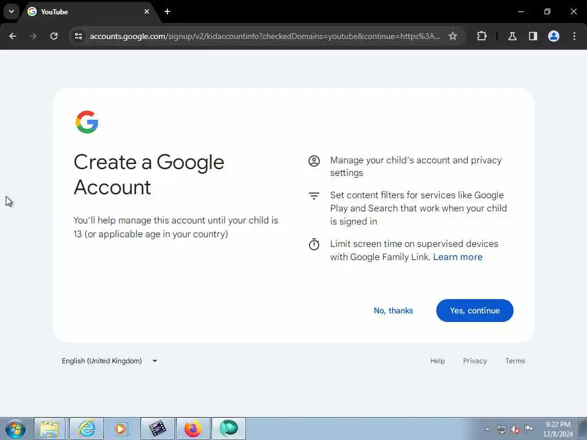Click the Google logo

pyautogui.click(x=87, y=122)
